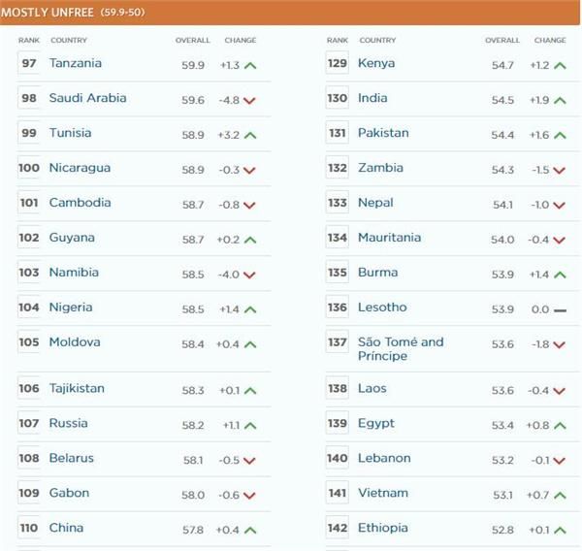The height and width of the screenshot is (551, 582).
Task: Click the red down arrow next to Zambia
Action: 559,170
